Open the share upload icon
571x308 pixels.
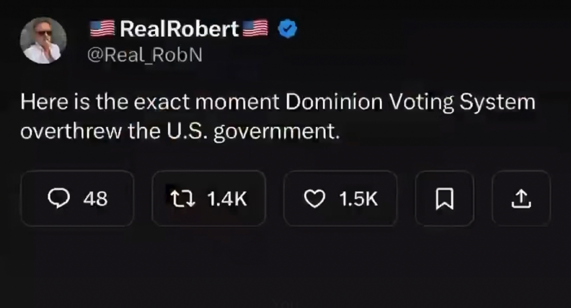point(521,199)
